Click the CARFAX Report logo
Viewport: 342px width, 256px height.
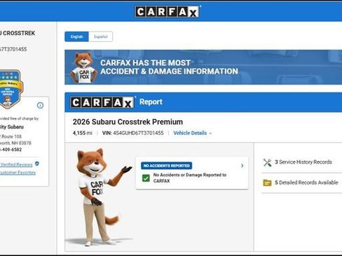102,102
